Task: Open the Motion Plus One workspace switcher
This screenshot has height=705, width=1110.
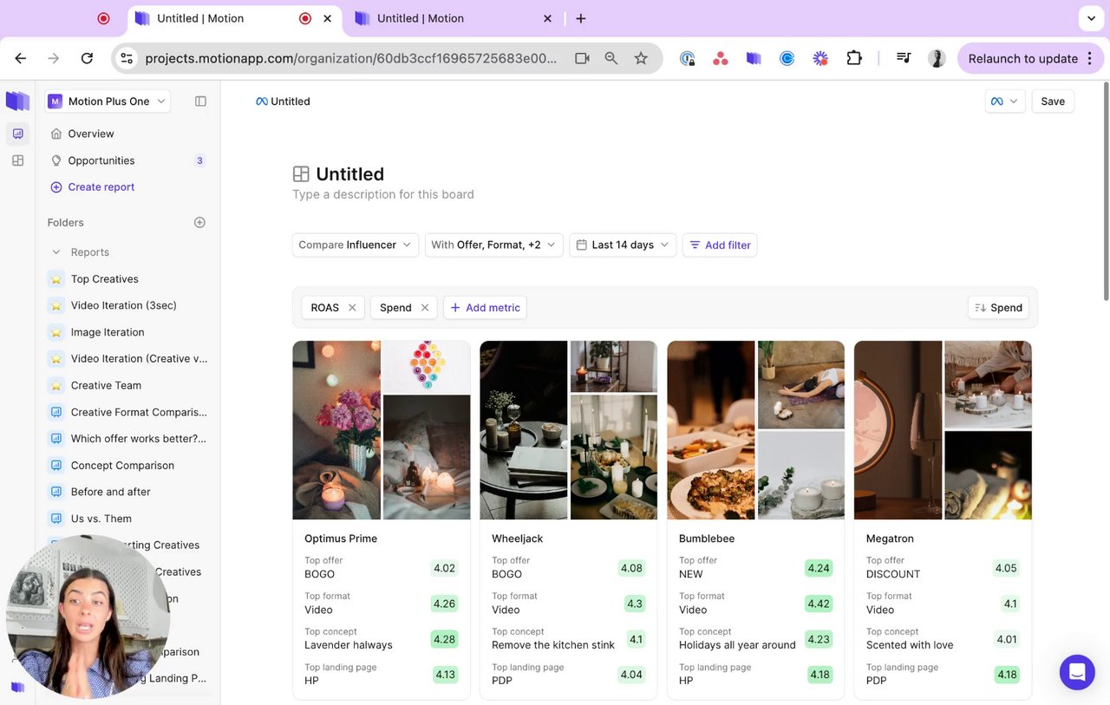Action: click(108, 101)
